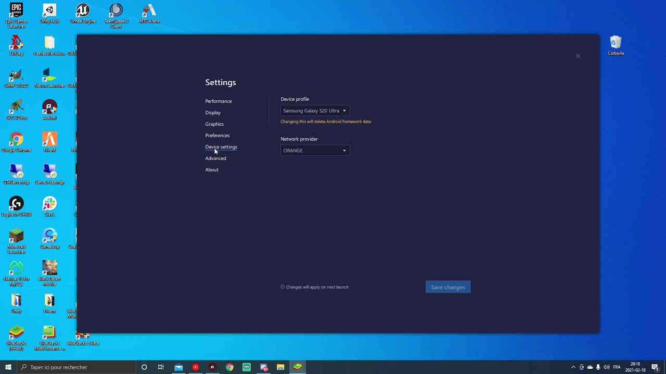Expand the Network provider ORANGE dropdown
The width and height of the screenshot is (666, 374).
[x=315, y=151]
